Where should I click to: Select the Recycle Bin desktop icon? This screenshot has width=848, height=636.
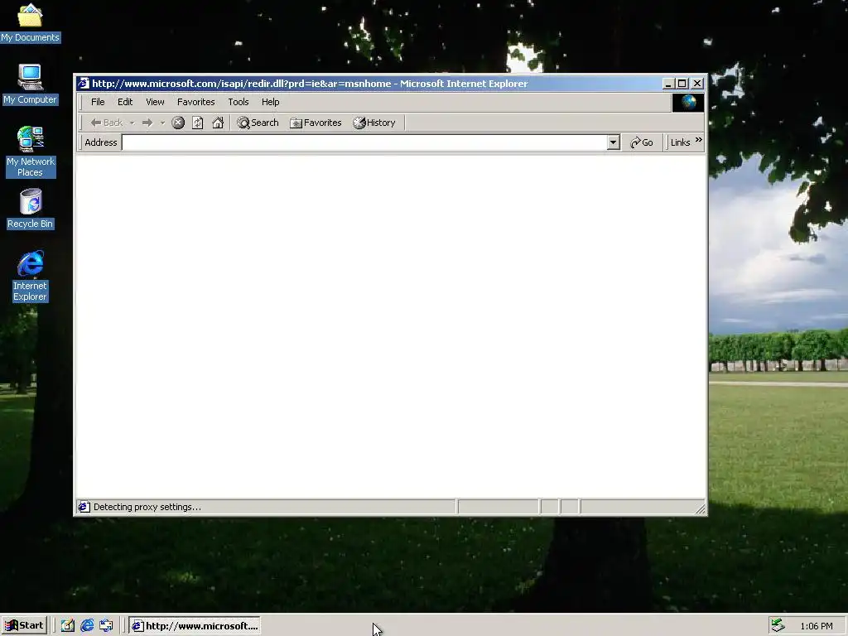30,209
